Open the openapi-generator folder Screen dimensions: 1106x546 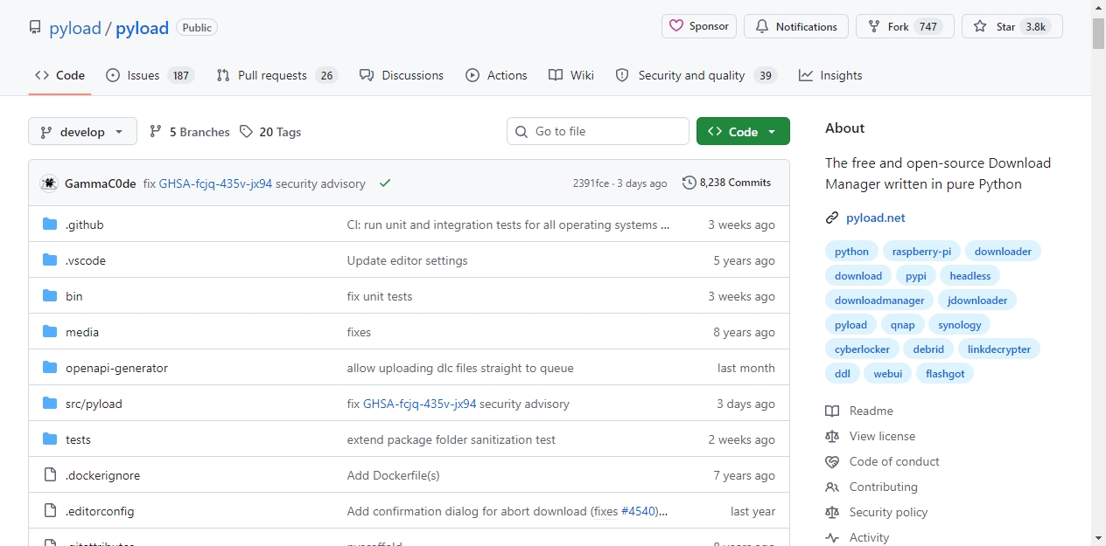(116, 368)
